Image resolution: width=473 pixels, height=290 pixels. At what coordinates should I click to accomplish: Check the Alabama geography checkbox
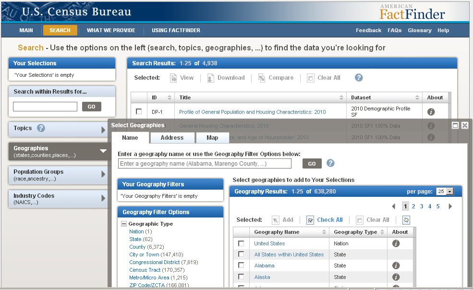[241, 265]
